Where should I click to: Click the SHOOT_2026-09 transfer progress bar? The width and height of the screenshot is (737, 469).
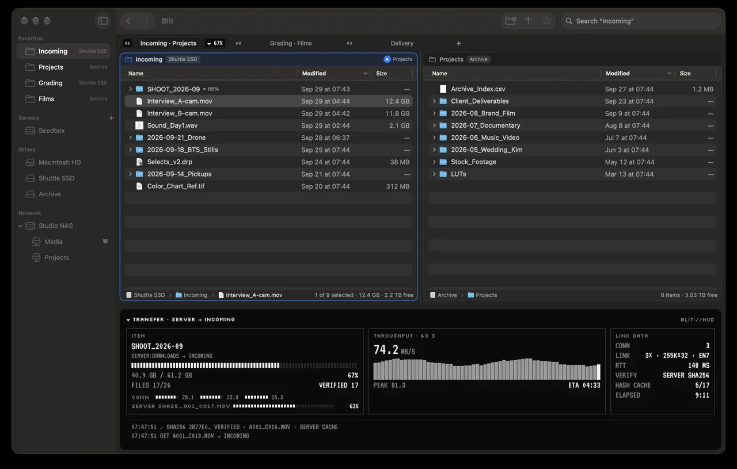[244, 365]
